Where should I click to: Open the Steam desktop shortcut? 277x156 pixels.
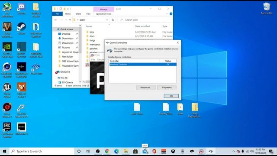(x=22, y=29)
